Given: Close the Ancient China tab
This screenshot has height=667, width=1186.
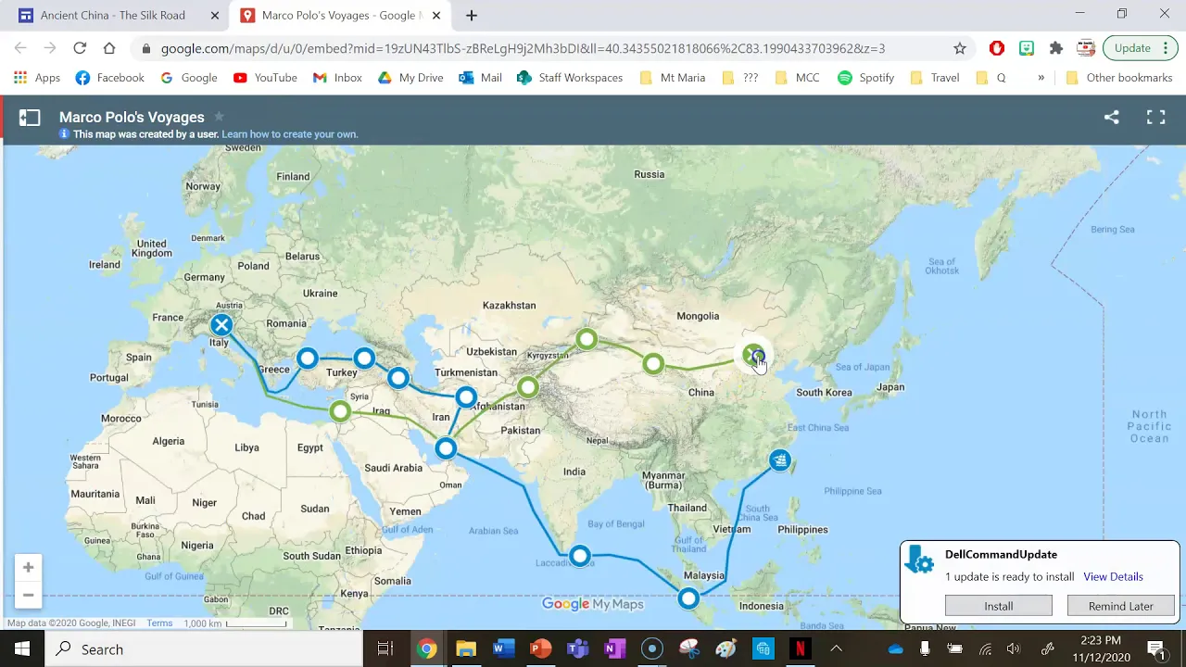Looking at the screenshot, I should click(x=215, y=15).
